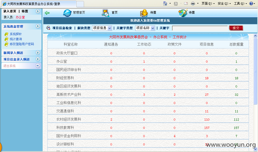
Task: Focus the 关键字 search input field
Action: pos(200,28)
